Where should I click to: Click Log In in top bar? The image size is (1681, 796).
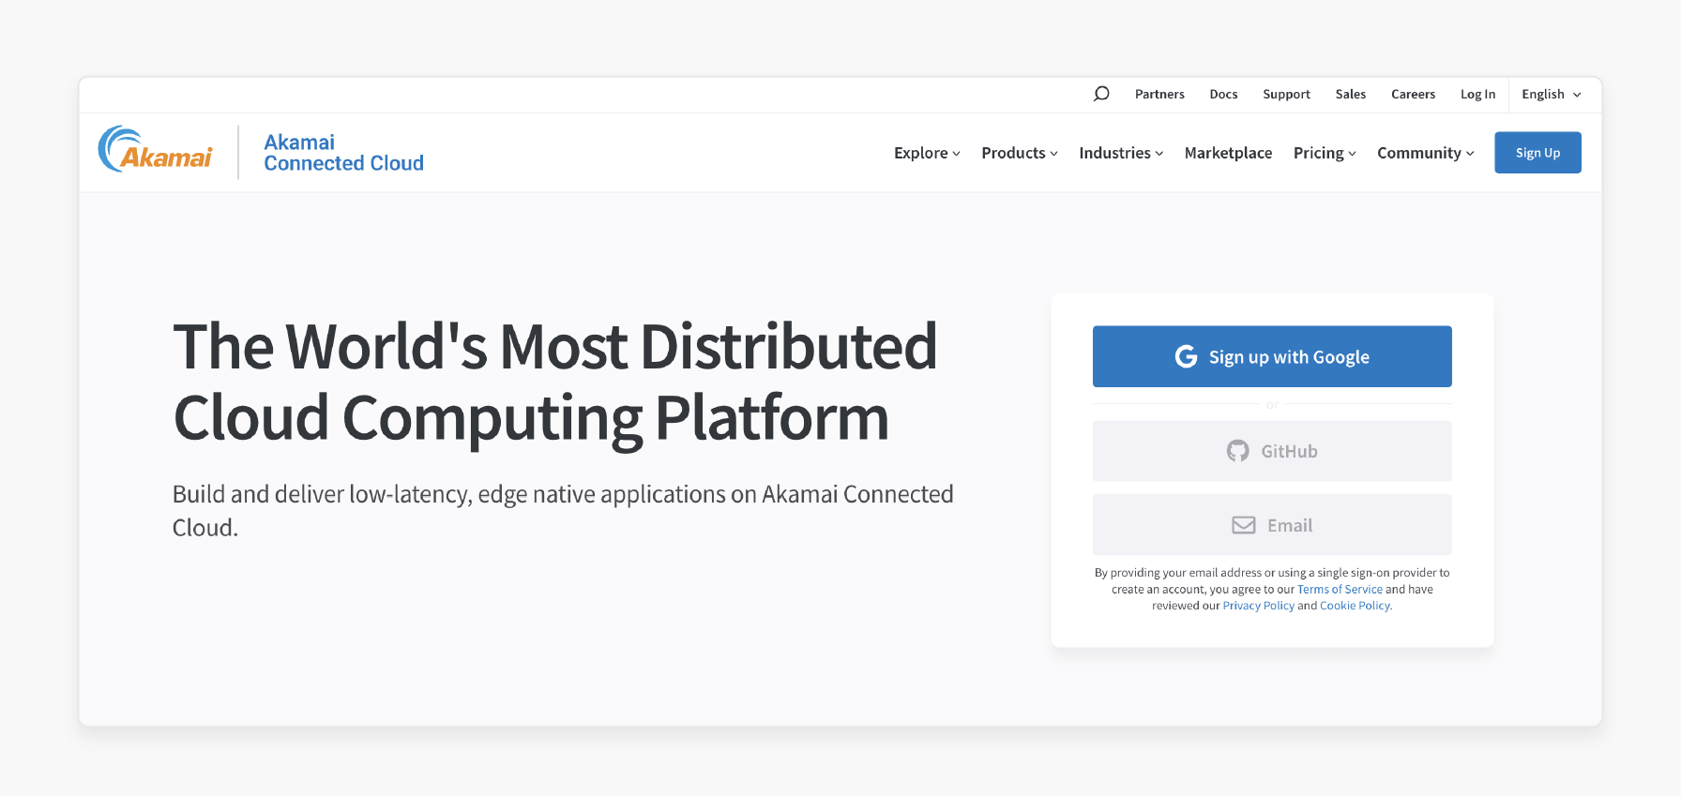1477,94
